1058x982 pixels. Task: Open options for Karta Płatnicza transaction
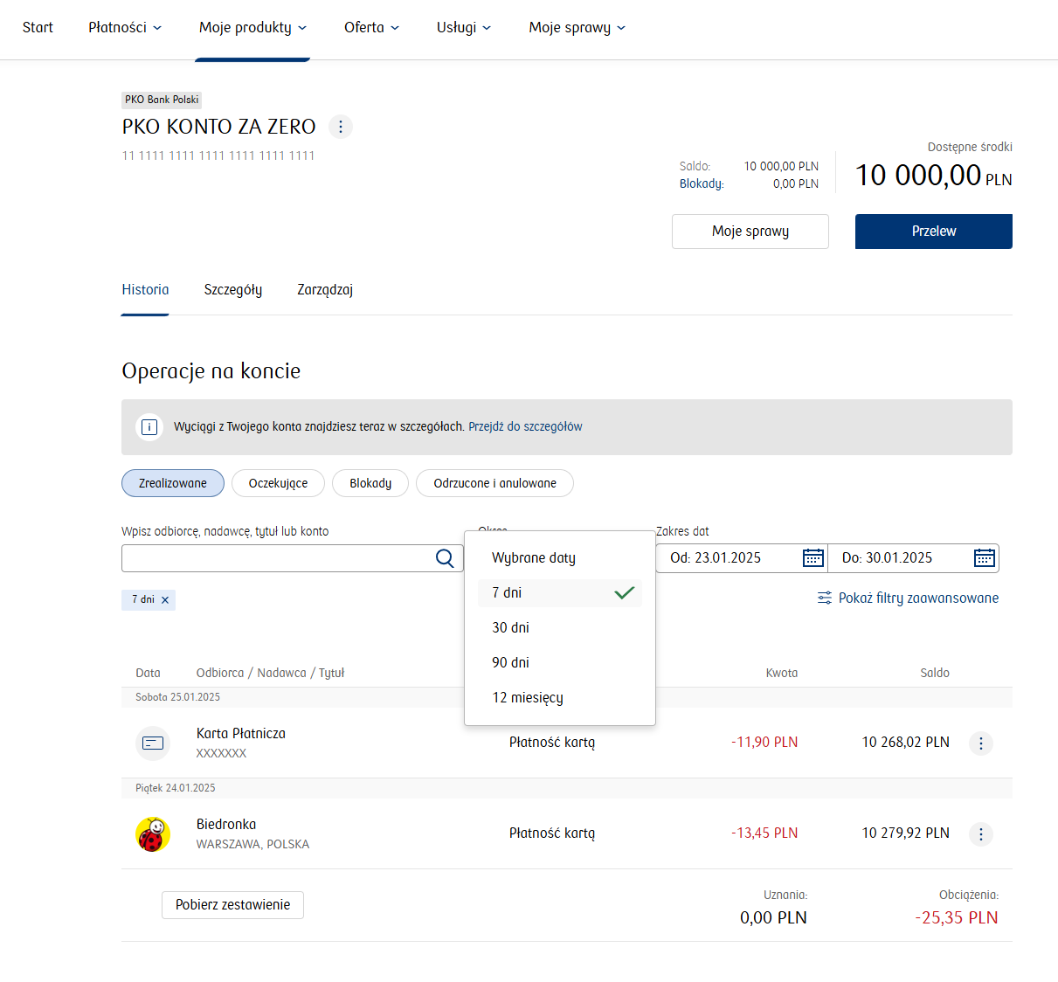click(980, 743)
